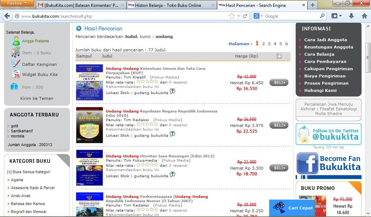Viewport: 371px width, 217px height.
Task: Click the URL address field
Action: coord(123,16)
